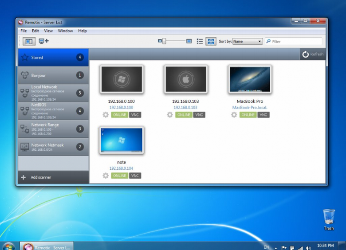Image resolution: width=346 pixels, height=250 pixels.
Task: Click the Network Range icon
Action: [x=25, y=129]
